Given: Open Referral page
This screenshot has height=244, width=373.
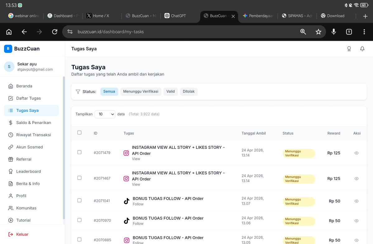Looking at the screenshot, I should (x=31, y=159).
